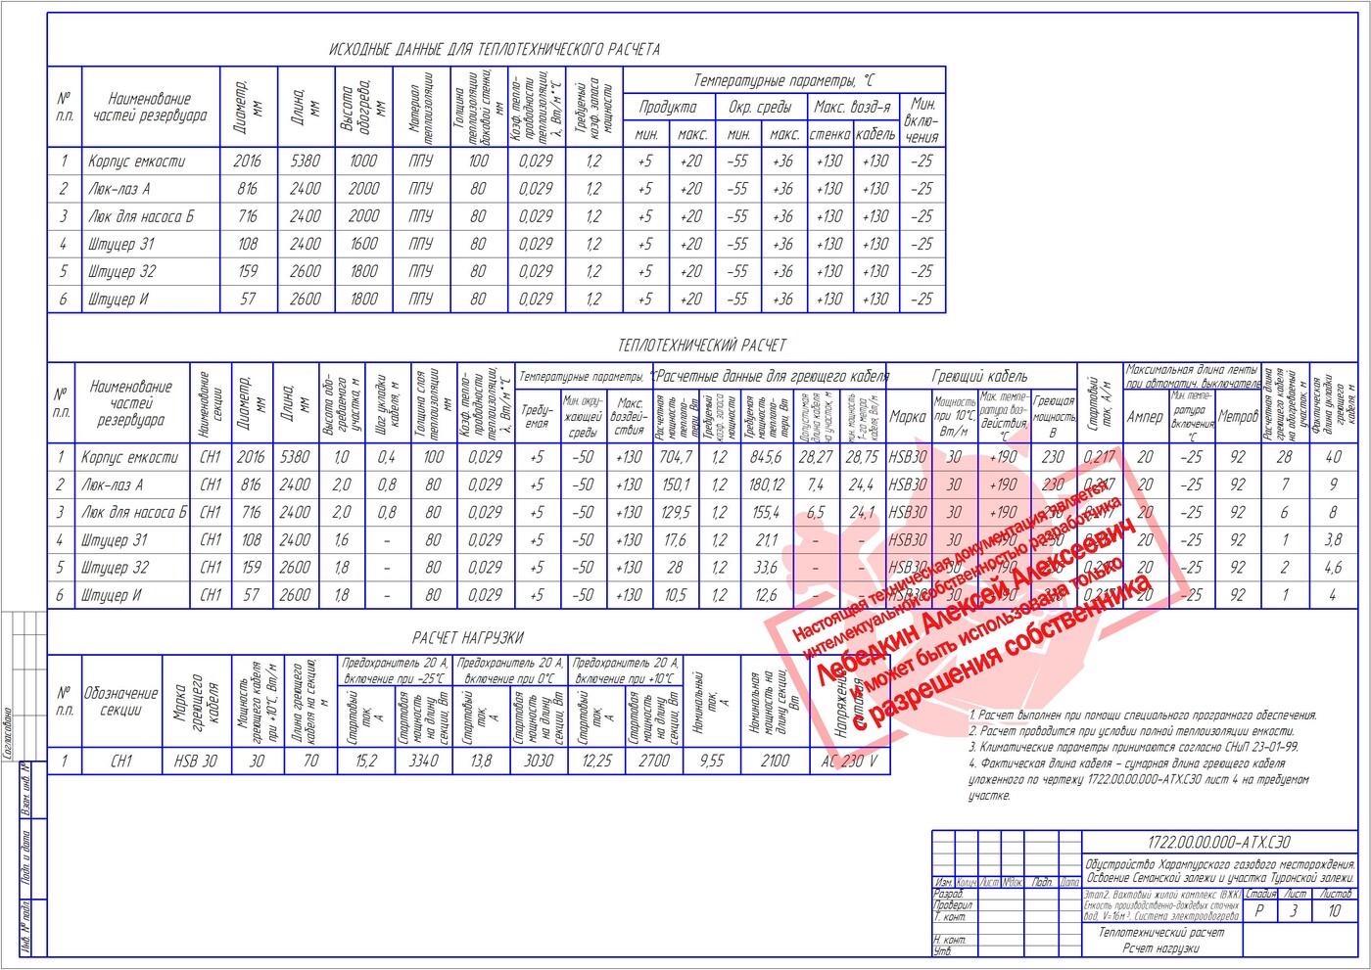Select the "AC 230 V" voltage cell

pos(849,761)
